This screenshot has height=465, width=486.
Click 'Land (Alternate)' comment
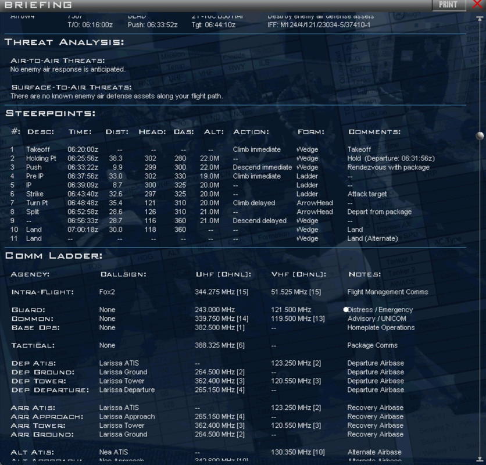coord(373,239)
